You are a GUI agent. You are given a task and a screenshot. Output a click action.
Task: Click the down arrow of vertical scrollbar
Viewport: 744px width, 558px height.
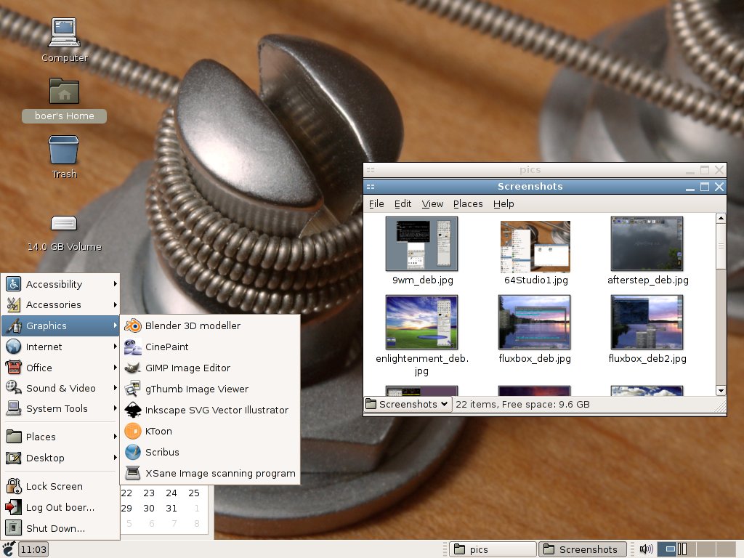coord(721,390)
